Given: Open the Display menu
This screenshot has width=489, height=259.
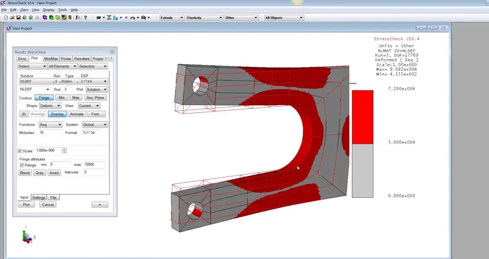Looking at the screenshot, I should coord(48,9).
